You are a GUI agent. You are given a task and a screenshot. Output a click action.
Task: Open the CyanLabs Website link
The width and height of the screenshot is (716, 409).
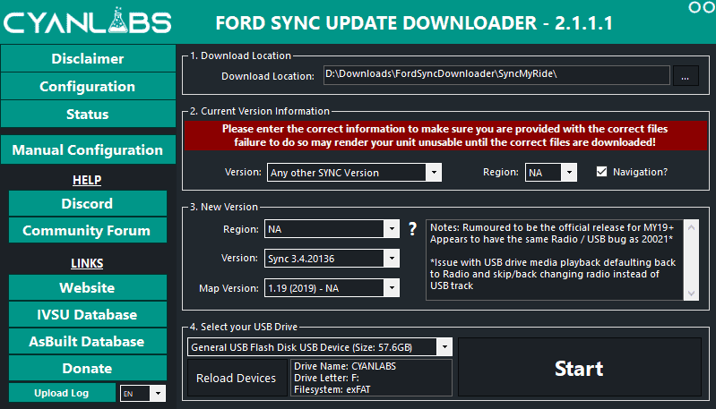pyautogui.click(x=87, y=287)
